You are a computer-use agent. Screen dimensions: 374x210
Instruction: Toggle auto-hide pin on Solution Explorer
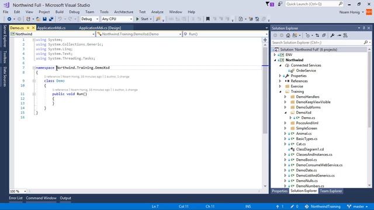pos(363,28)
